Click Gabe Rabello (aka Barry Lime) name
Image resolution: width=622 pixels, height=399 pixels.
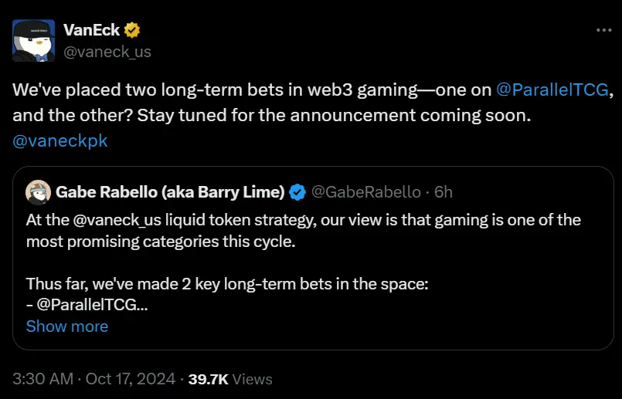(x=170, y=191)
